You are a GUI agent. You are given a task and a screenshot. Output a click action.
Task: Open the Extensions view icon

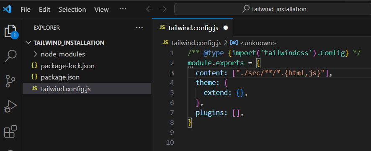pyautogui.click(x=10, y=131)
